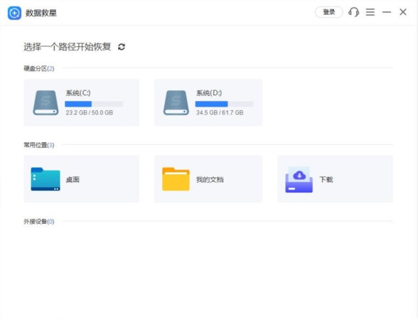Click the D: drive usage bar

(224, 104)
